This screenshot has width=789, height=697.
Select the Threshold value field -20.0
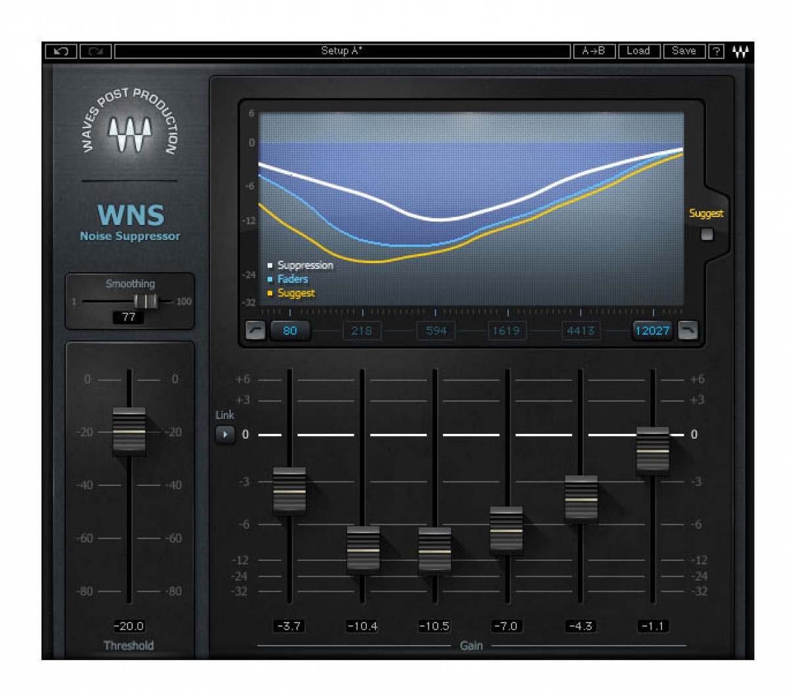coord(129,626)
